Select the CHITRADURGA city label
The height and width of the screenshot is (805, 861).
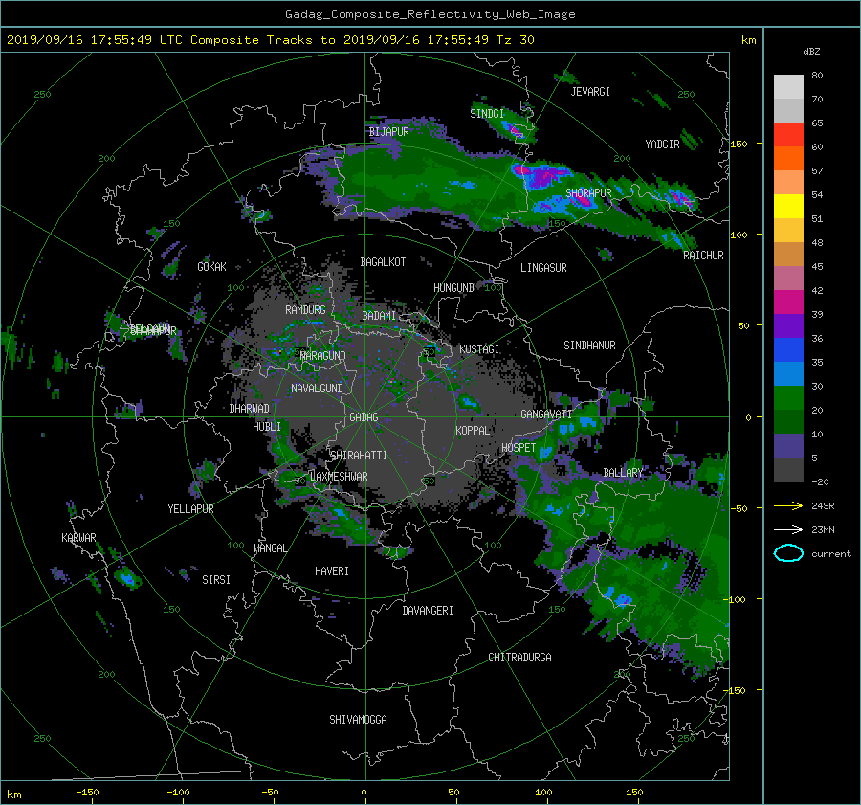(x=519, y=658)
